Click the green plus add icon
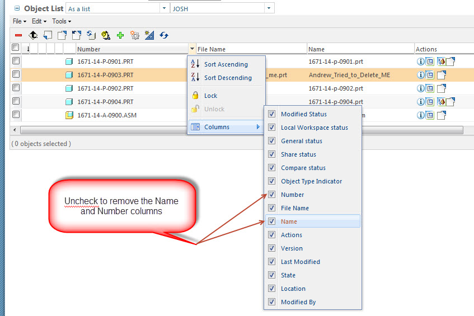The image size is (474, 316). 120,35
